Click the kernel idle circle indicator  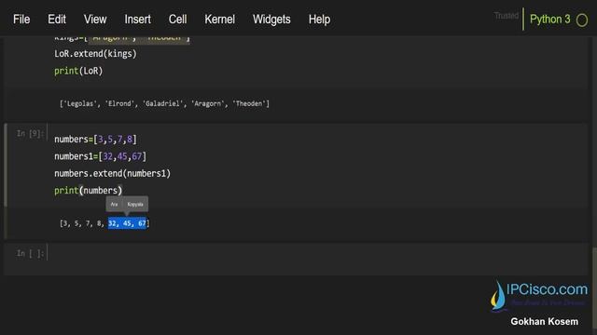[x=582, y=20]
